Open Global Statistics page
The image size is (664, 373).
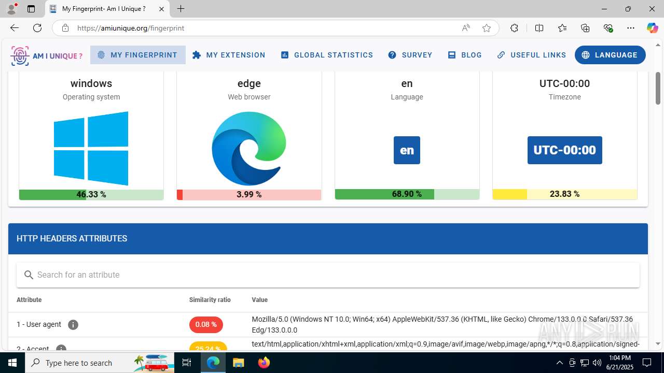tap(327, 55)
